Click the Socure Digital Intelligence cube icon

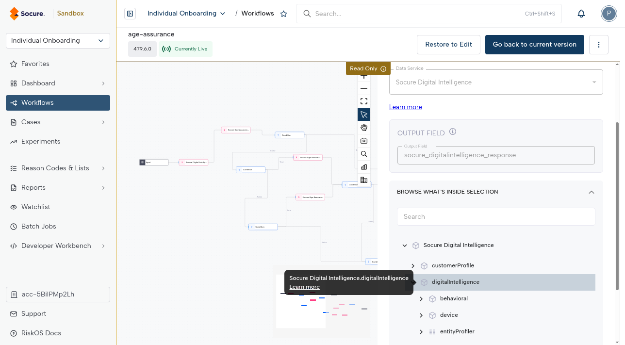pyautogui.click(x=416, y=246)
